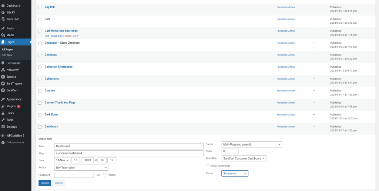Check the Private checkbox
This screenshot has width=379, height=191.
click(x=105, y=175)
